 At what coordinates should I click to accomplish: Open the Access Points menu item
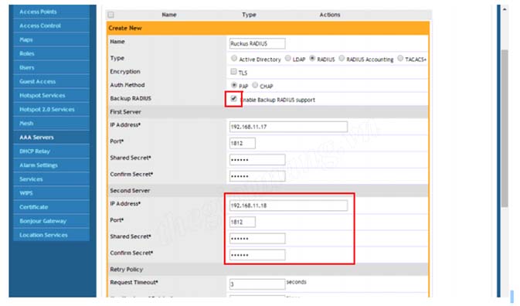pos(52,12)
